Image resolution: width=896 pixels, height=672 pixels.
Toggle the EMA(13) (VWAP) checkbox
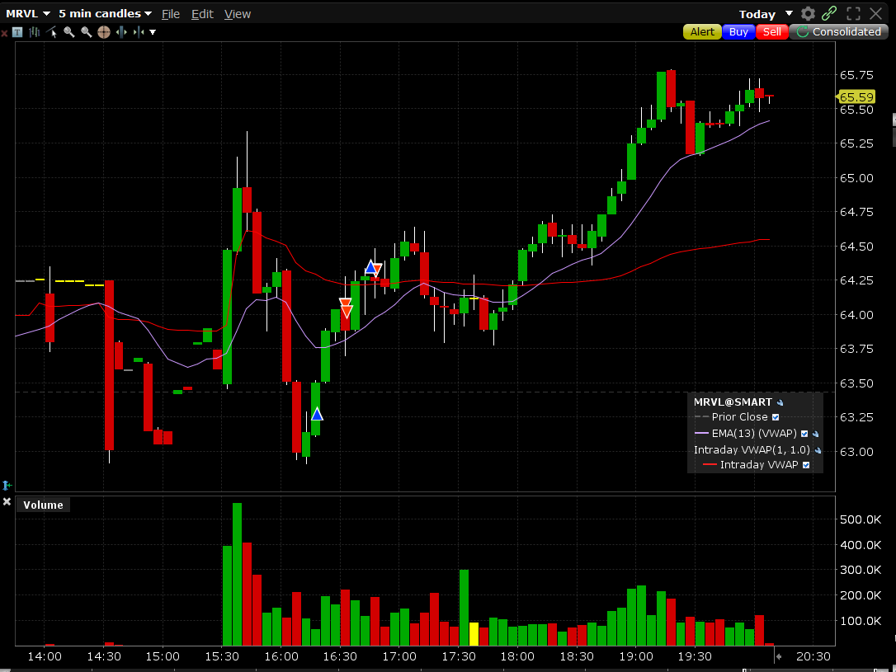(804, 434)
